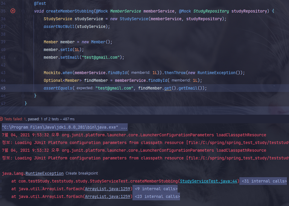Open the ArrayList.java:1259 link before 9 internal calls
This screenshot has height=206, width=289.
108,189
